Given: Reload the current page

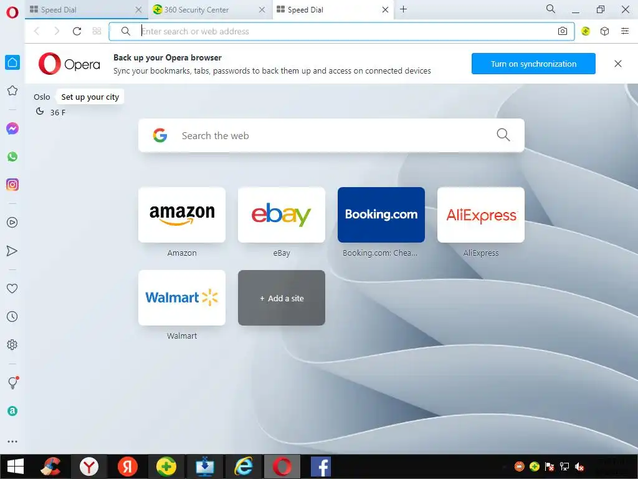Looking at the screenshot, I should coord(77,31).
